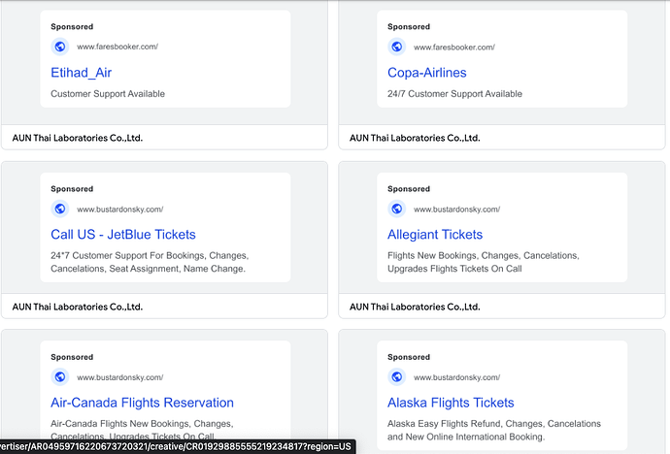Screen dimensions: 670x454
Task: Click faresbooker.com URL in Etihad ad
Action: click(117, 47)
